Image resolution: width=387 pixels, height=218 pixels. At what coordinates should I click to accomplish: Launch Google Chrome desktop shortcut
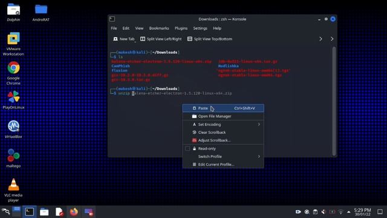pos(13,73)
